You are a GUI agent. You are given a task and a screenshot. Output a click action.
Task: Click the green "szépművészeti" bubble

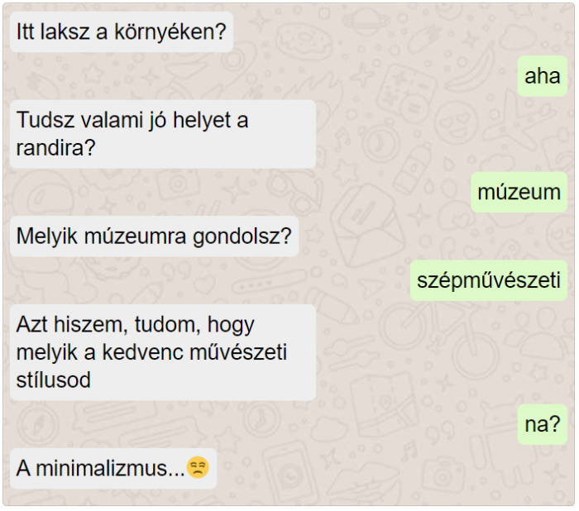[489, 280]
